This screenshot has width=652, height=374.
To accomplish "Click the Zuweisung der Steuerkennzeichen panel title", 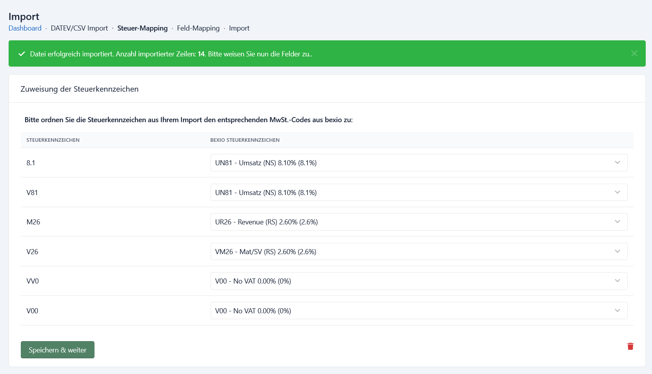I will point(80,89).
